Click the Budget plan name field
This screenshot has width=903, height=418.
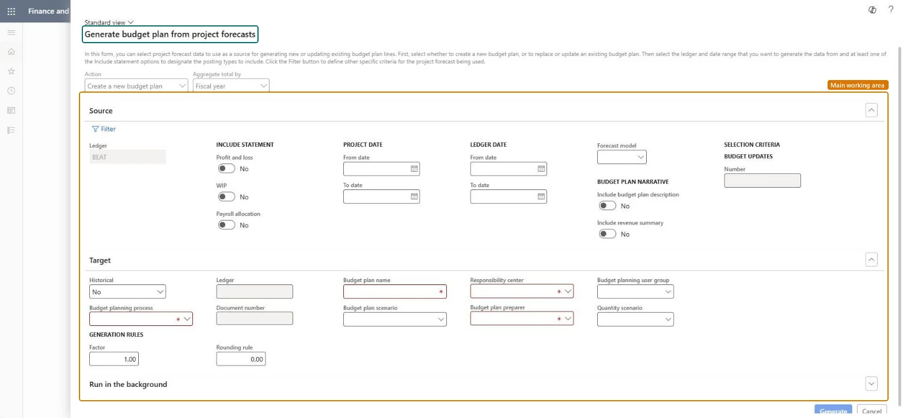395,292
